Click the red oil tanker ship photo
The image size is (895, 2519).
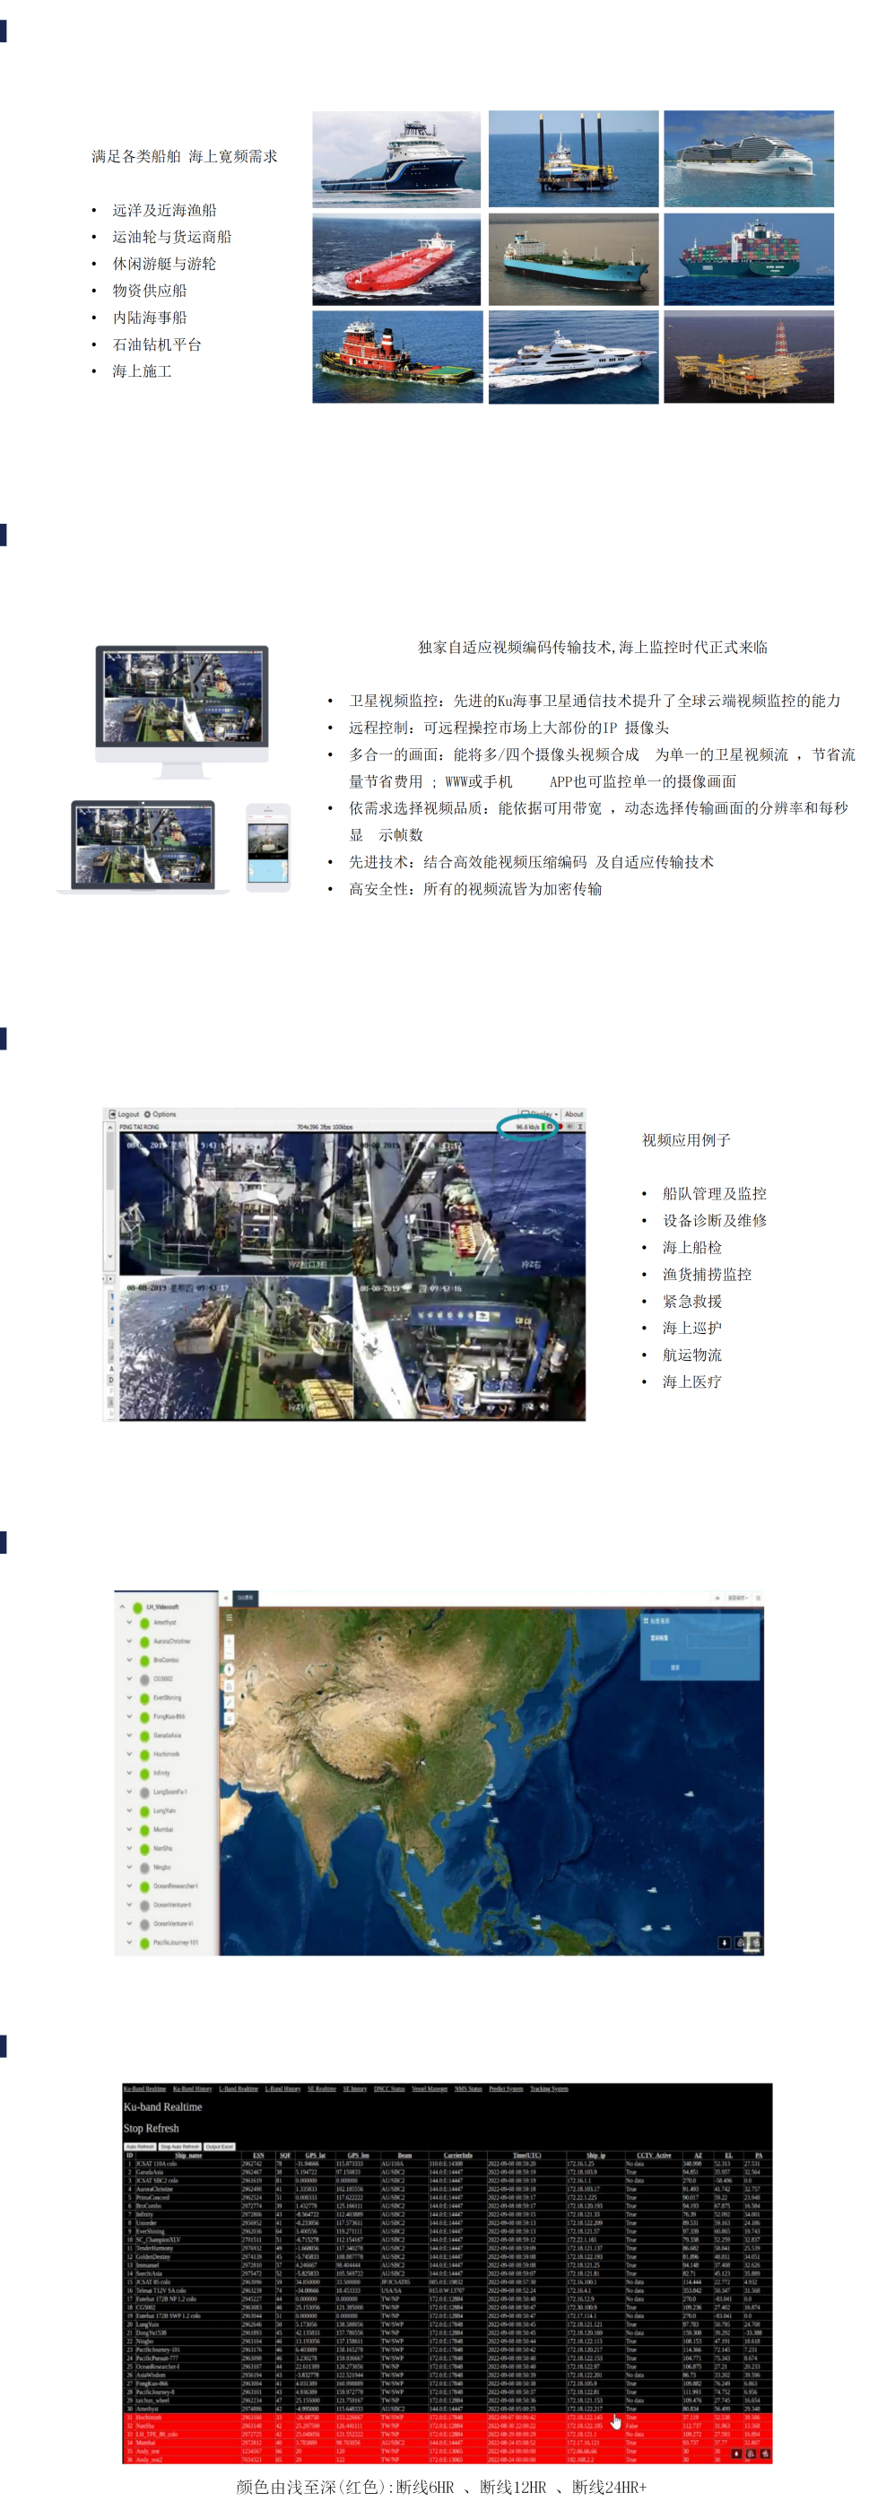pos(396,259)
